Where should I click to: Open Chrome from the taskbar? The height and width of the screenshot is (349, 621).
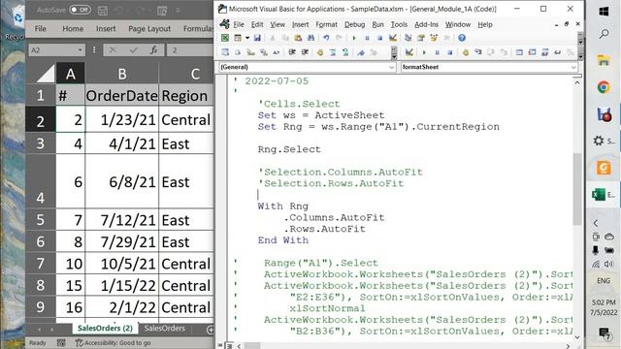604,87
